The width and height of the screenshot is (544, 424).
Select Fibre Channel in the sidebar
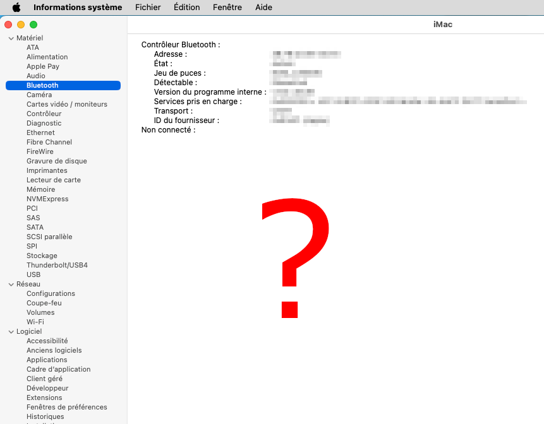pyautogui.click(x=49, y=142)
